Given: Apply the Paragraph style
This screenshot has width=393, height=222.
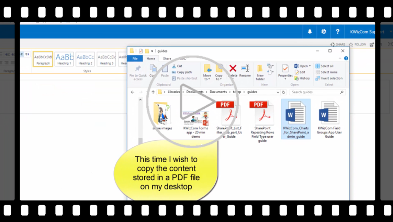Looking at the screenshot, I should [43, 59].
